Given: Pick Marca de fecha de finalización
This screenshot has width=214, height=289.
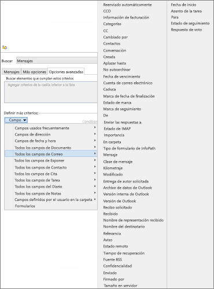Looking at the screenshot, I should click(129, 96).
